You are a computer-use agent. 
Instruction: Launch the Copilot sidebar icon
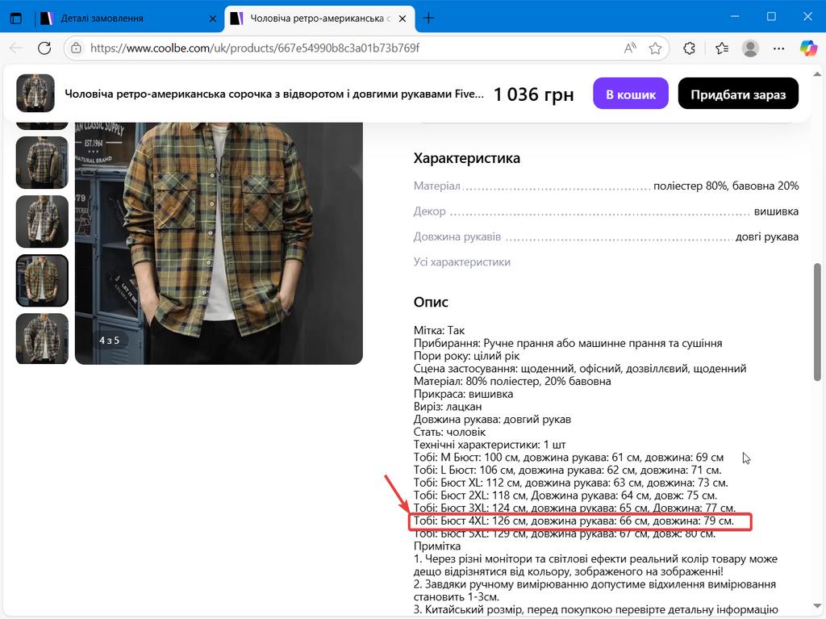tap(807, 48)
